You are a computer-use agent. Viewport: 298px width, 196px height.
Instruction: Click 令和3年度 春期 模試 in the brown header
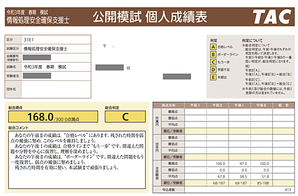pos(27,12)
